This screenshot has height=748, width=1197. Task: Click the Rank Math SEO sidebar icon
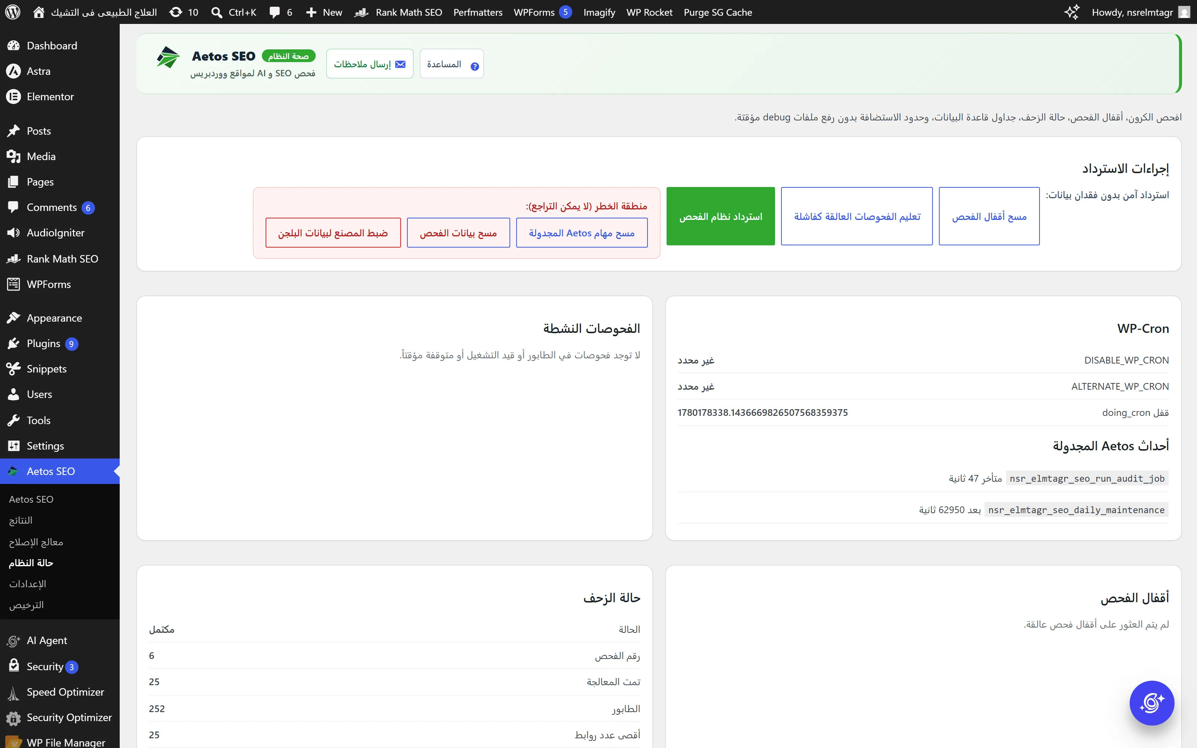pos(13,259)
